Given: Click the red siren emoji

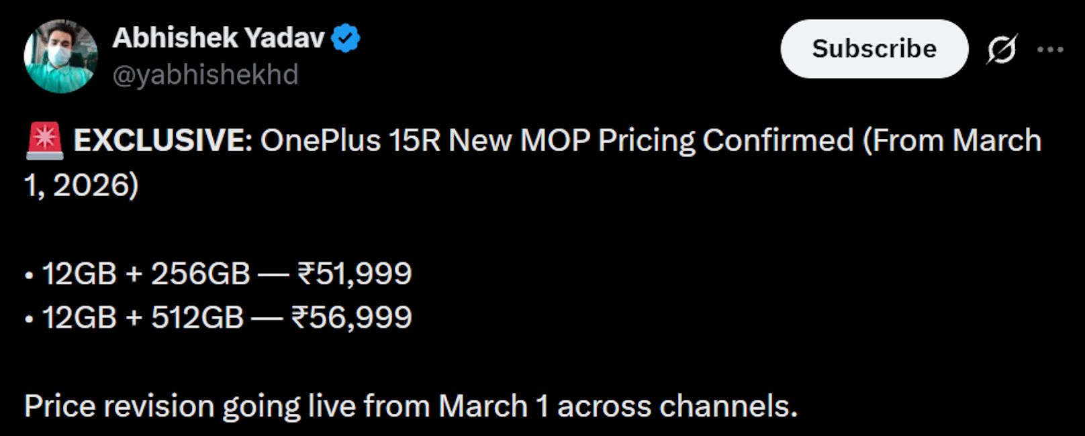Looking at the screenshot, I should pyautogui.click(x=44, y=141).
